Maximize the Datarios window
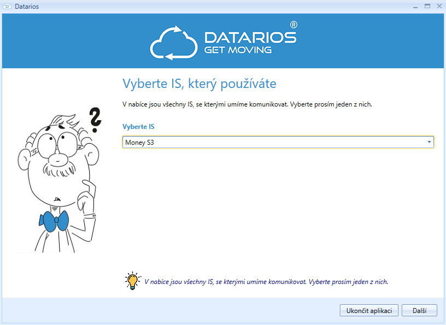The image size is (446, 325). pyautogui.click(x=427, y=6)
